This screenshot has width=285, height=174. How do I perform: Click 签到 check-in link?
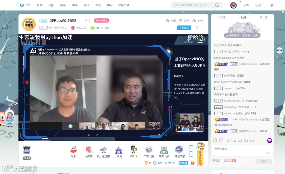[x=258, y=5]
